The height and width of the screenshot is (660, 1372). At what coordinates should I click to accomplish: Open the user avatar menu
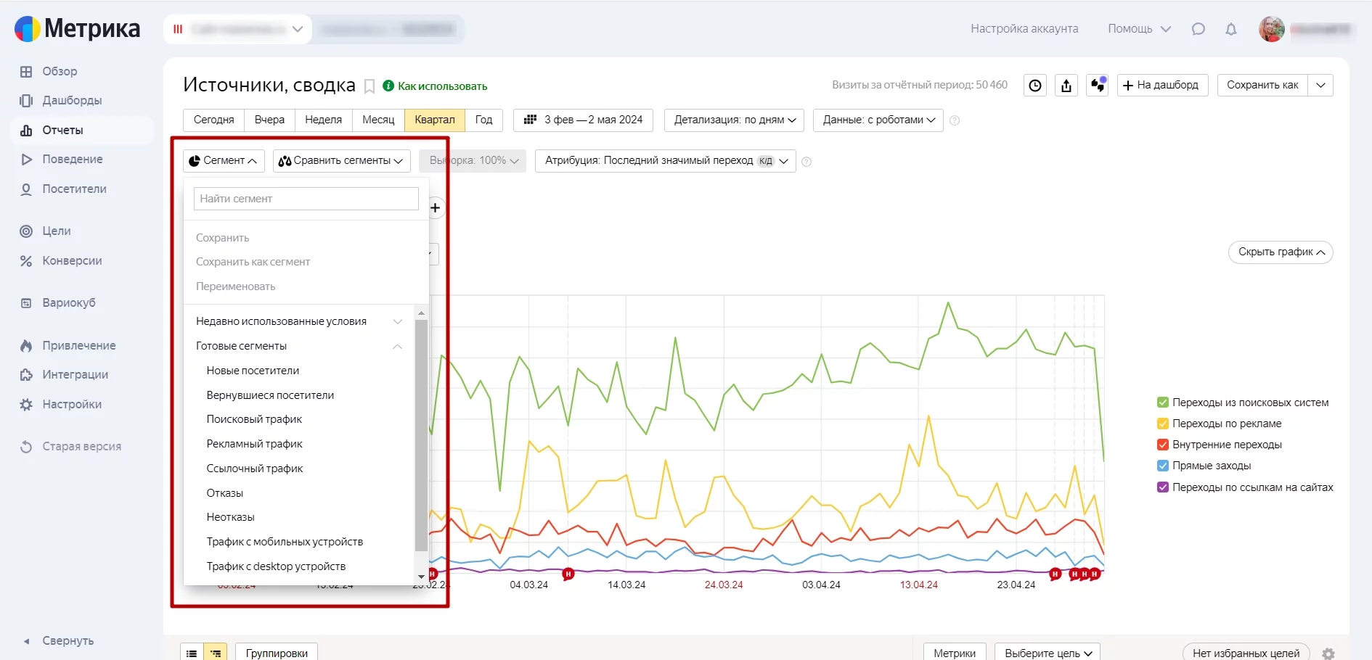(x=1271, y=29)
